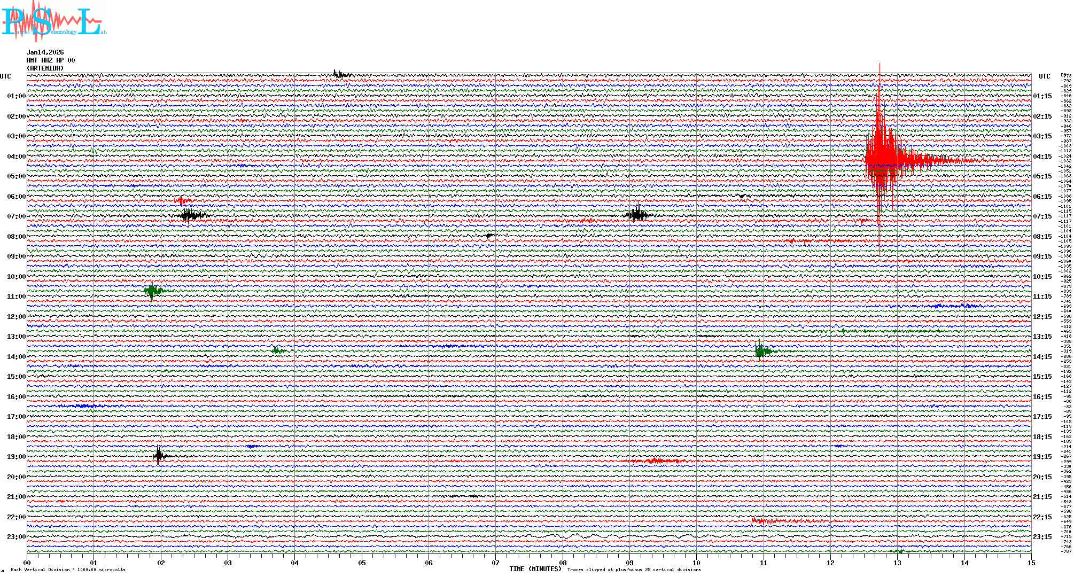Click the 07:00 hour label on left axis
Image resolution: width=1074 pixels, height=577 pixels.
point(16,216)
